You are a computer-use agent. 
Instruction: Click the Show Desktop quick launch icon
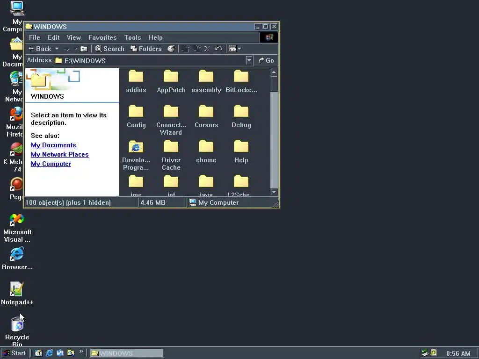pos(38,353)
